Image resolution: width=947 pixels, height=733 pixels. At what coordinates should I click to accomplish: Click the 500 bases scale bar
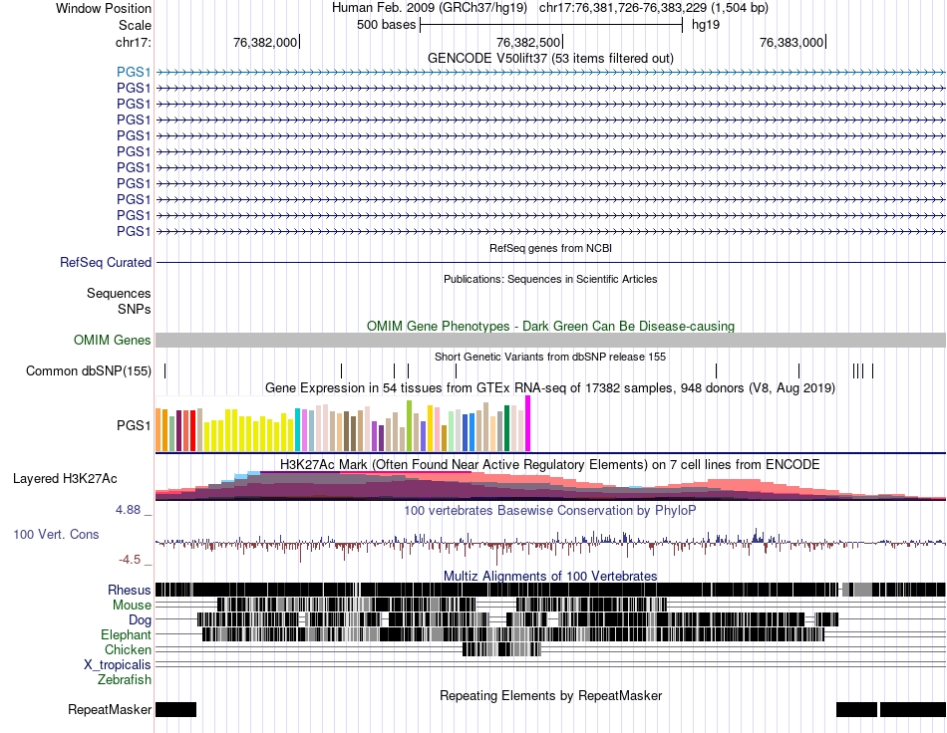click(551, 25)
